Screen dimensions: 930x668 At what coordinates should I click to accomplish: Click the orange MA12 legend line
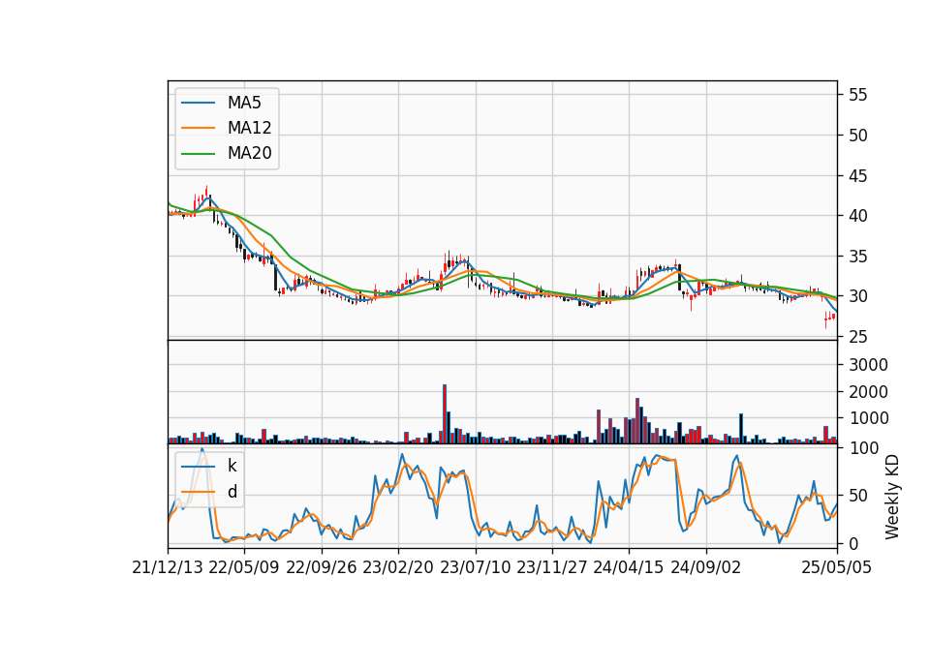click(198, 128)
